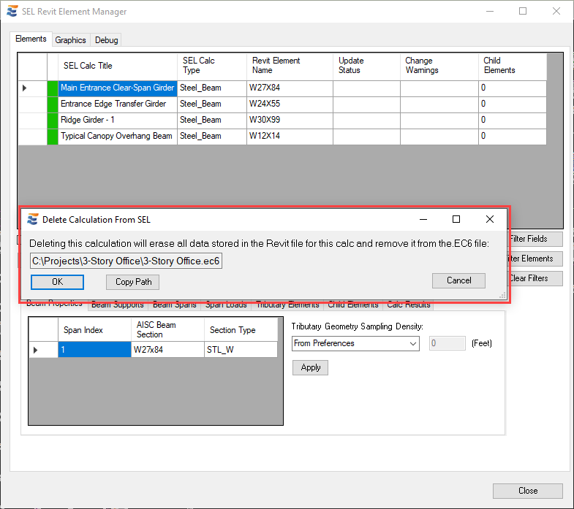
Task: Select the Typical Canopy Overhang Beam row title
Action: click(x=118, y=137)
